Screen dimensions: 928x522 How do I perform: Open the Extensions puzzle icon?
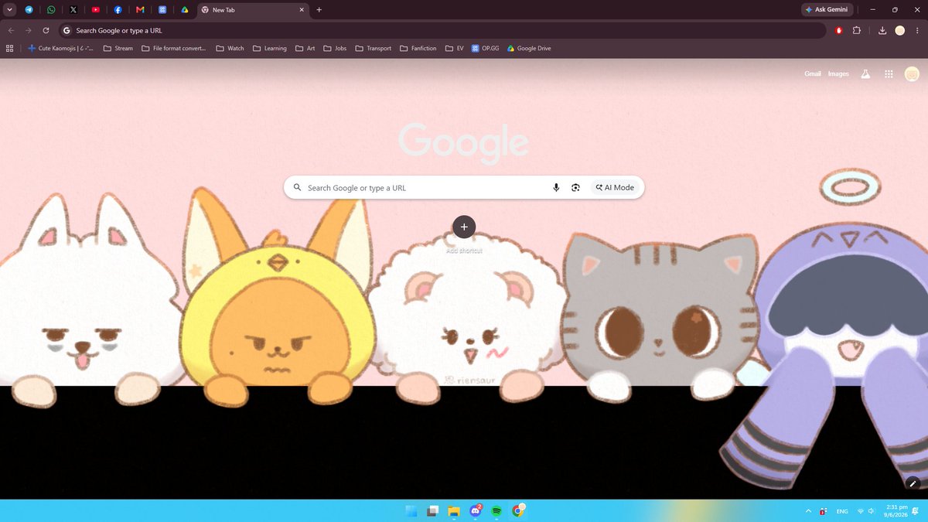pyautogui.click(x=857, y=30)
